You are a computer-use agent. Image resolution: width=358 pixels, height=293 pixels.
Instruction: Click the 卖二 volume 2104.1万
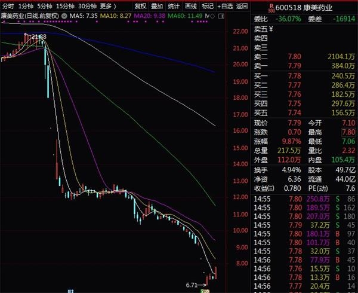pyautogui.click(x=341, y=57)
